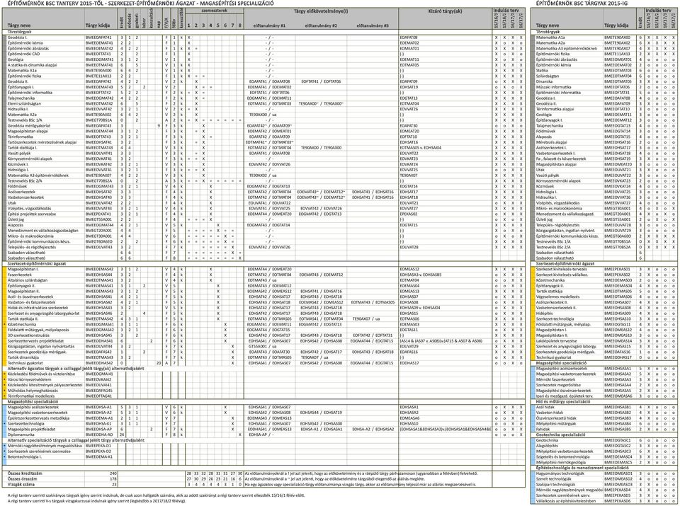The width and height of the screenshot is (680, 506).
Task: Click the Tartók statikája I. subject row
Action: (x=22, y=148)
